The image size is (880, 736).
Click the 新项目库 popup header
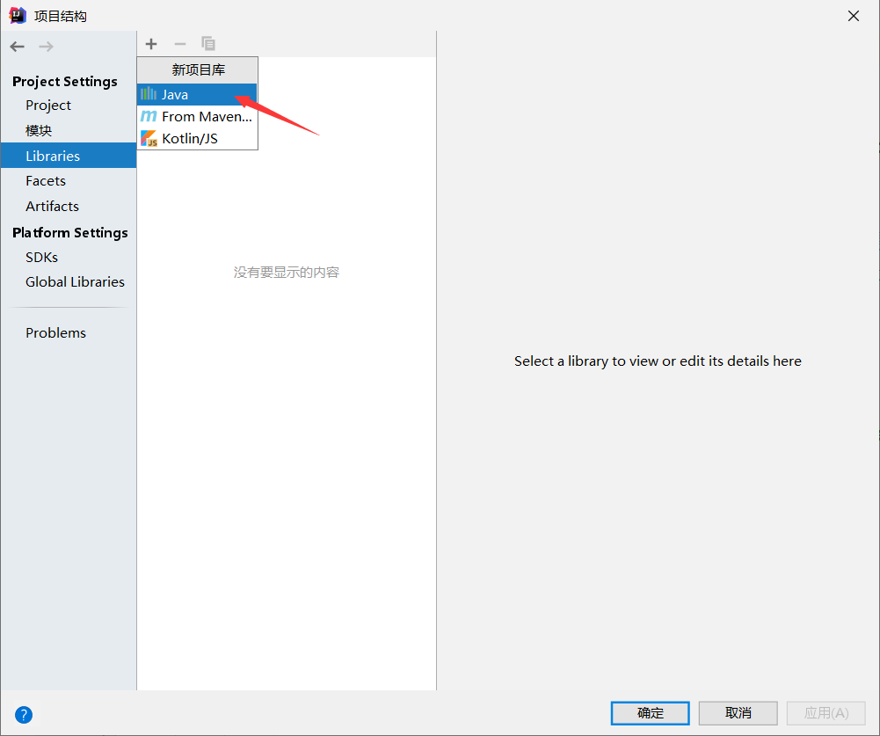point(198,69)
